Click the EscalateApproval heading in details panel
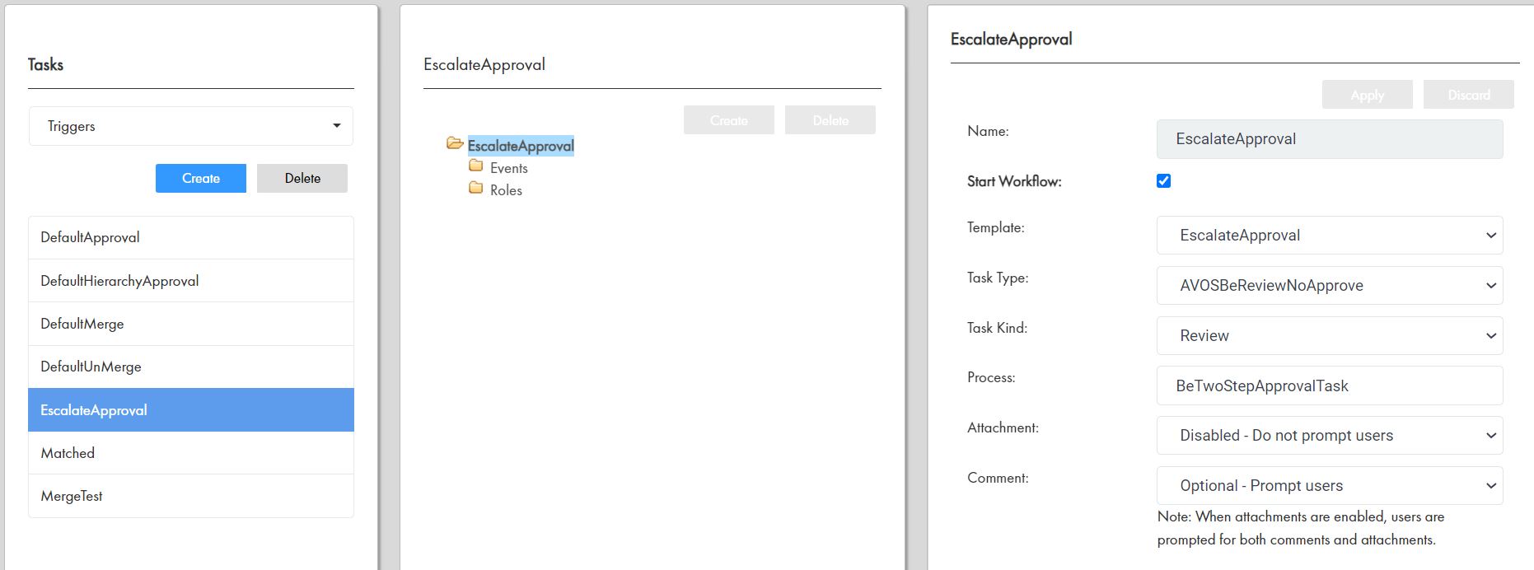Screen dimensions: 1534x570 coord(1011,39)
